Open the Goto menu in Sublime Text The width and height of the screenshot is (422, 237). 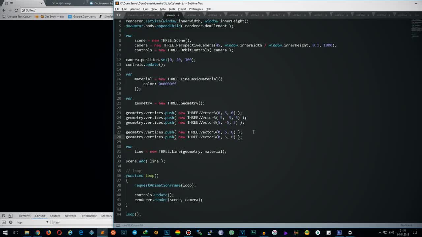163,9
